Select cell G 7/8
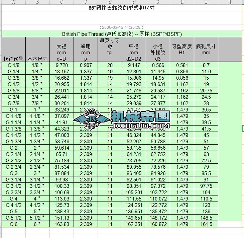 tap(14, 103)
